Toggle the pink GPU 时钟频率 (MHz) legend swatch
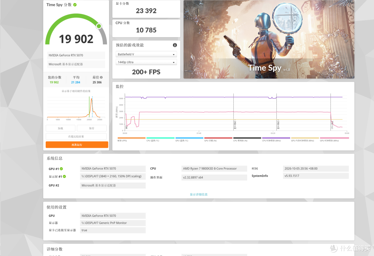The width and height of the screenshot is (374, 256). 335,138
